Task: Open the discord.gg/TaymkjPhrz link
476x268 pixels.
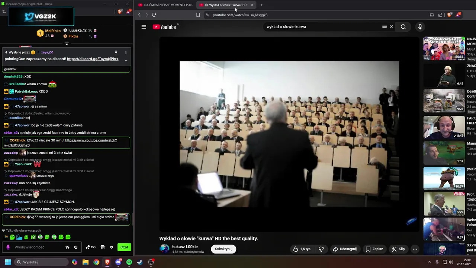Action: pyautogui.click(x=93, y=59)
